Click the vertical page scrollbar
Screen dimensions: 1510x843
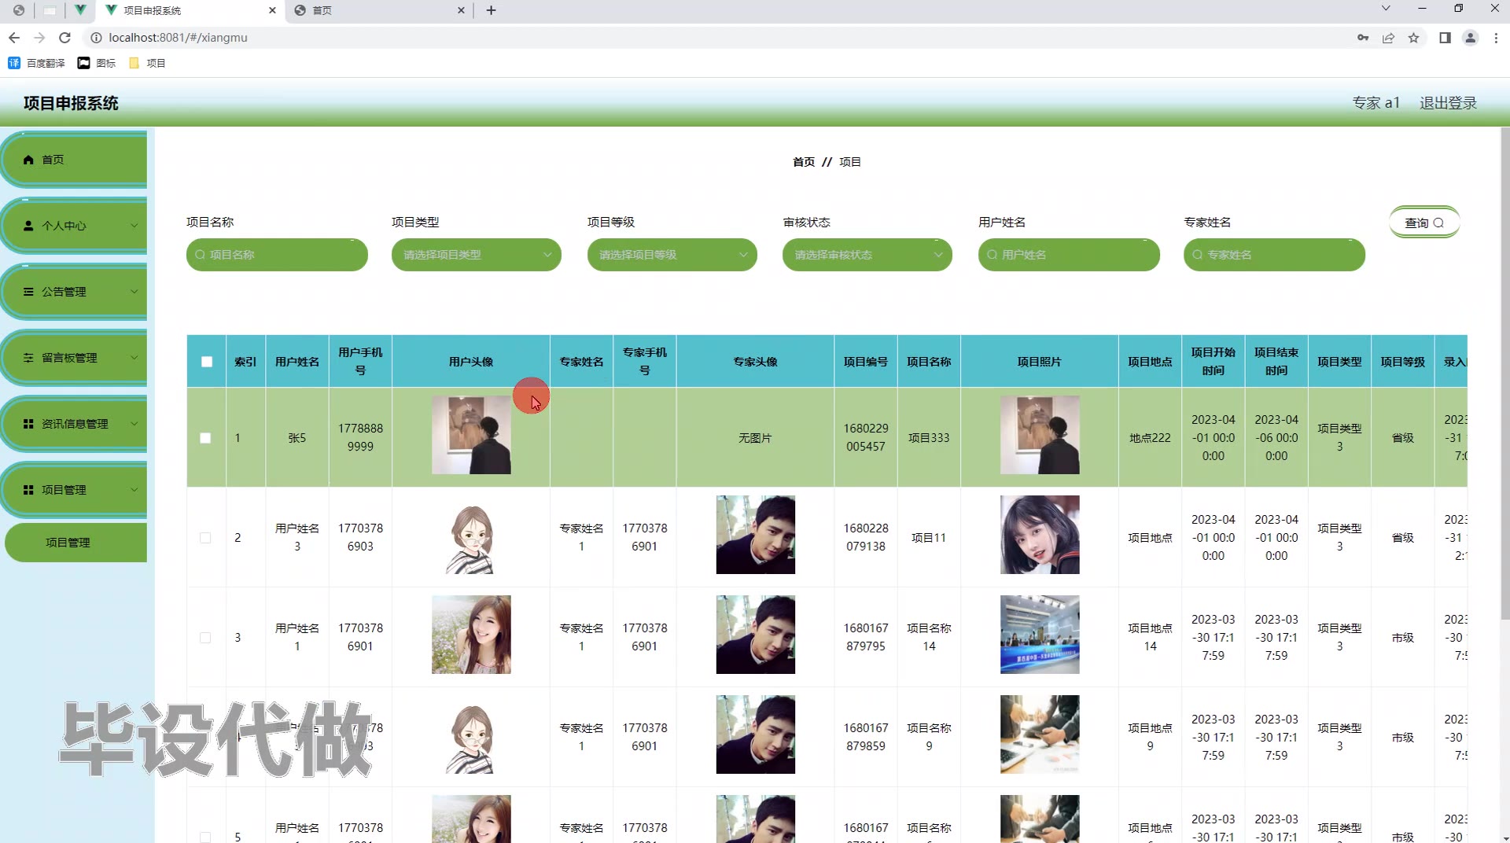click(x=1504, y=374)
